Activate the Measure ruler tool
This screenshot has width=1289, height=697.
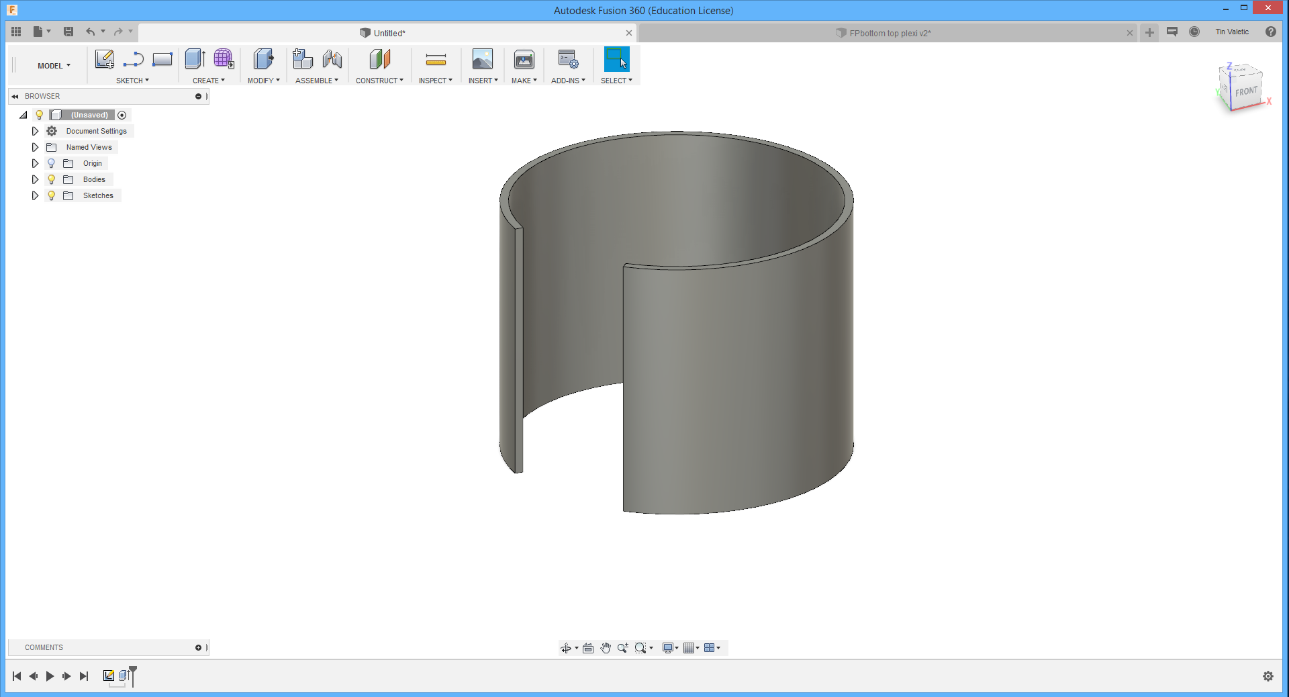[x=436, y=60]
